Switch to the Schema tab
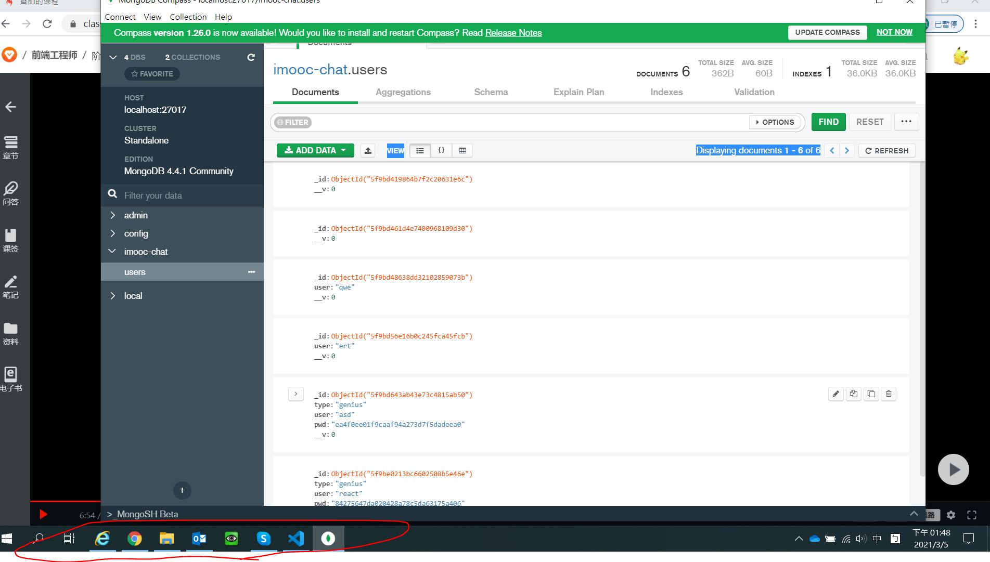 pos(491,92)
